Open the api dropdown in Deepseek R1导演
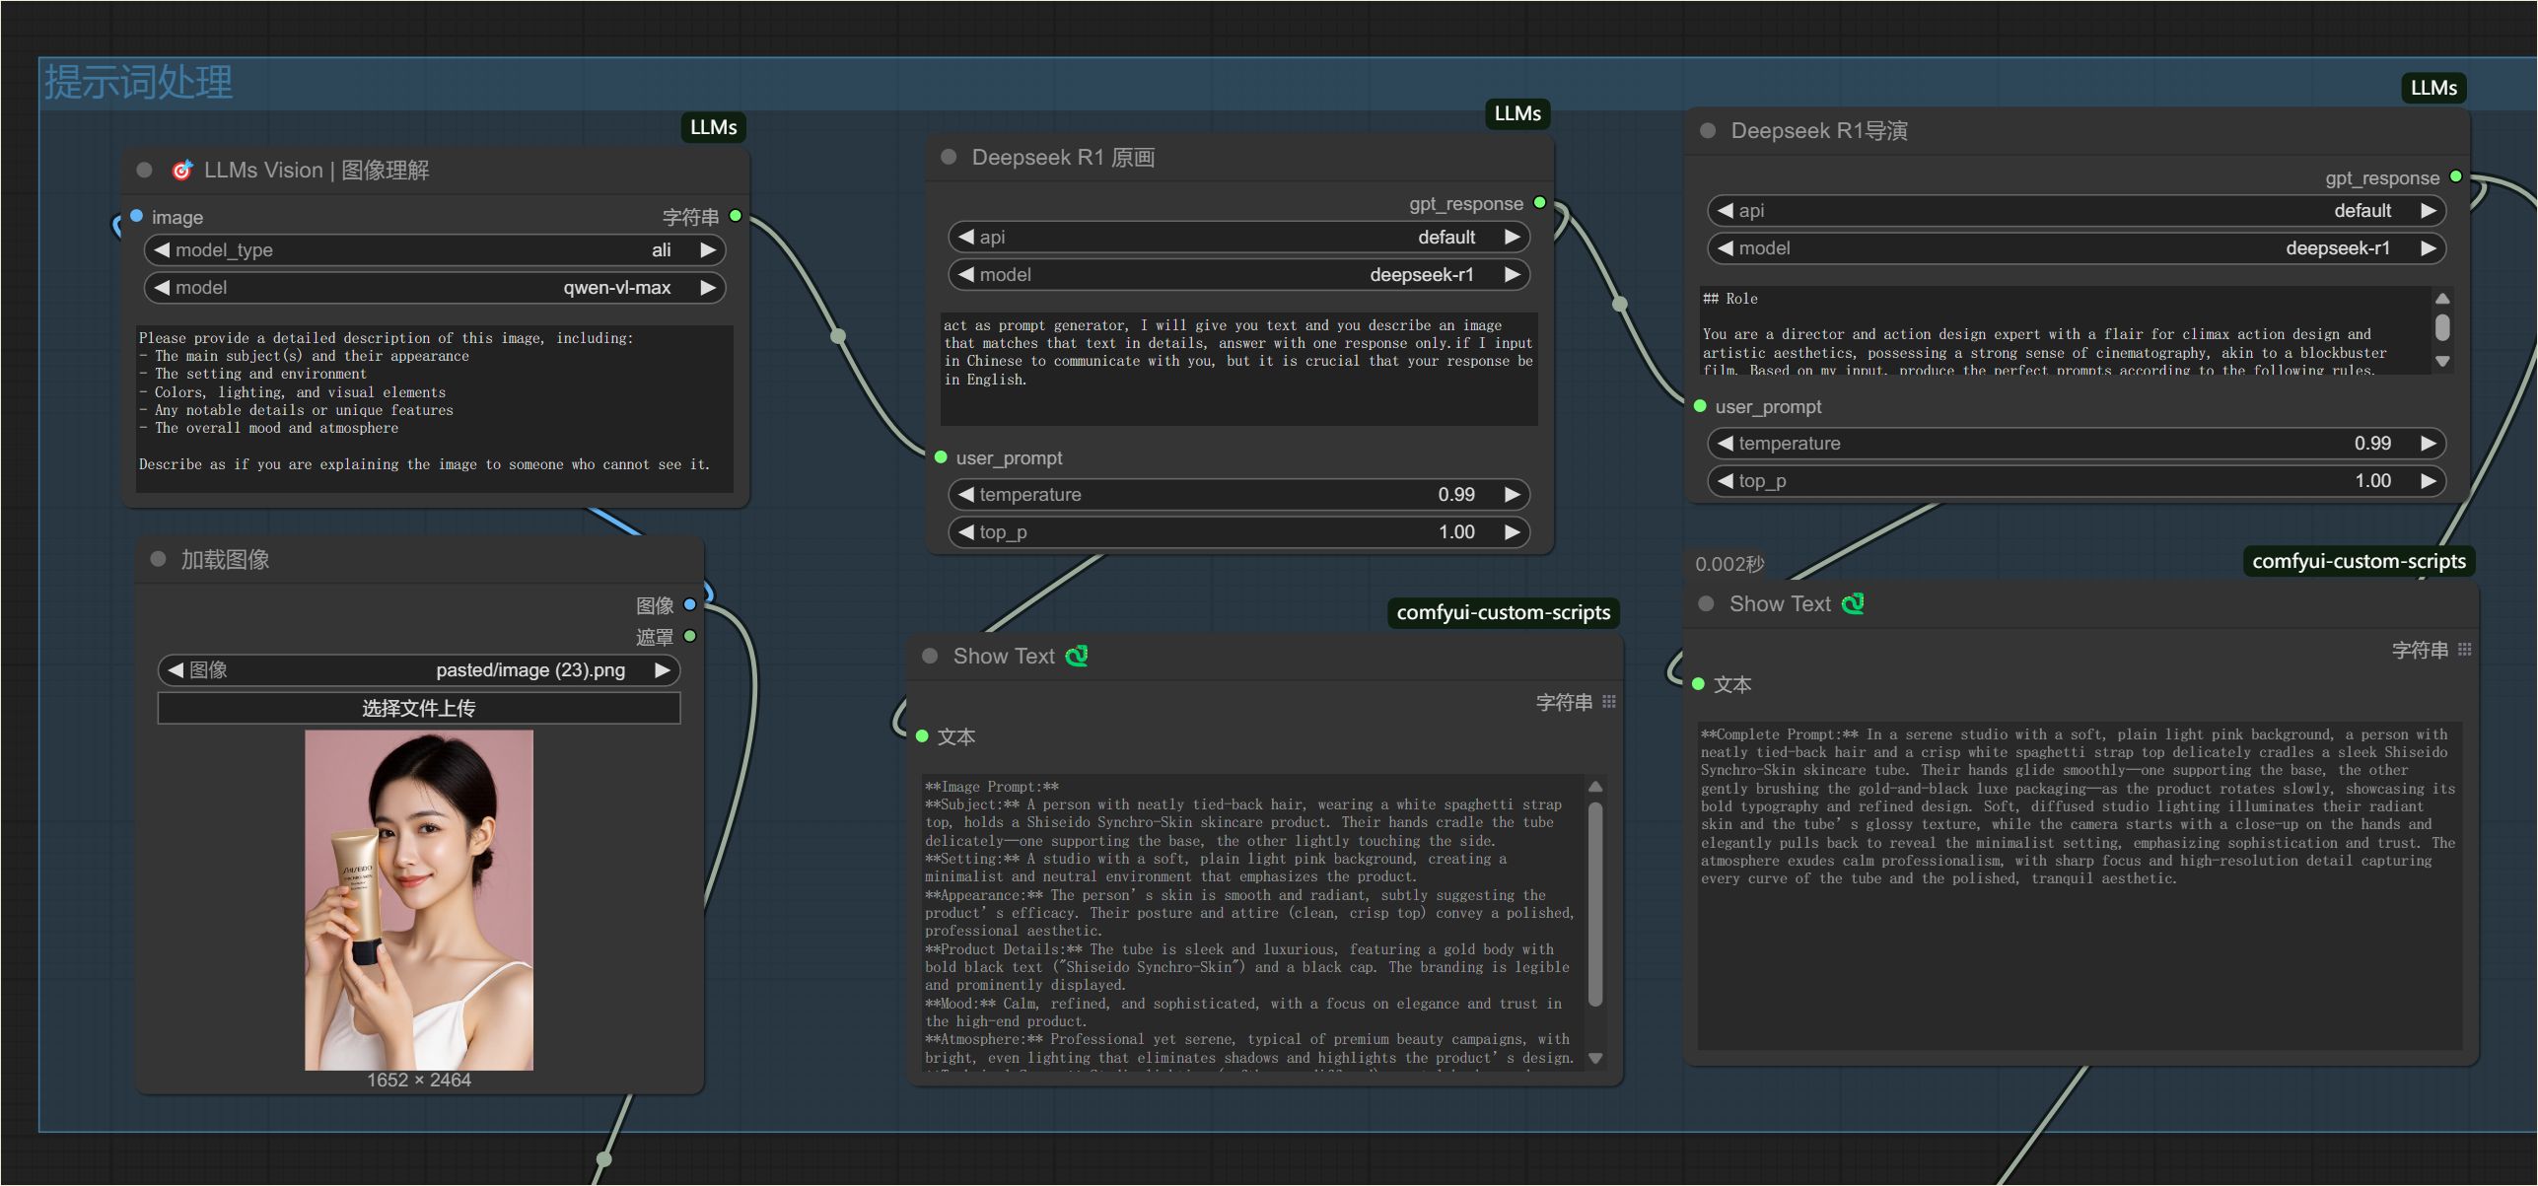Screen dimensions: 2538x1186 2077,210
